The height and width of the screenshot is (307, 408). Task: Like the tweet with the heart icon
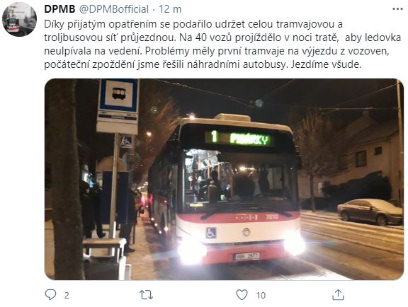coord(242,295)
